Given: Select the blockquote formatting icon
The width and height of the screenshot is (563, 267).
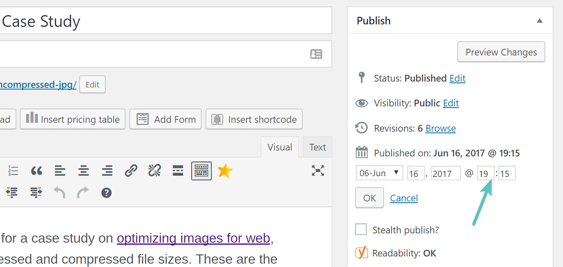Looking at the screenshot, I should tap(36, 170).
